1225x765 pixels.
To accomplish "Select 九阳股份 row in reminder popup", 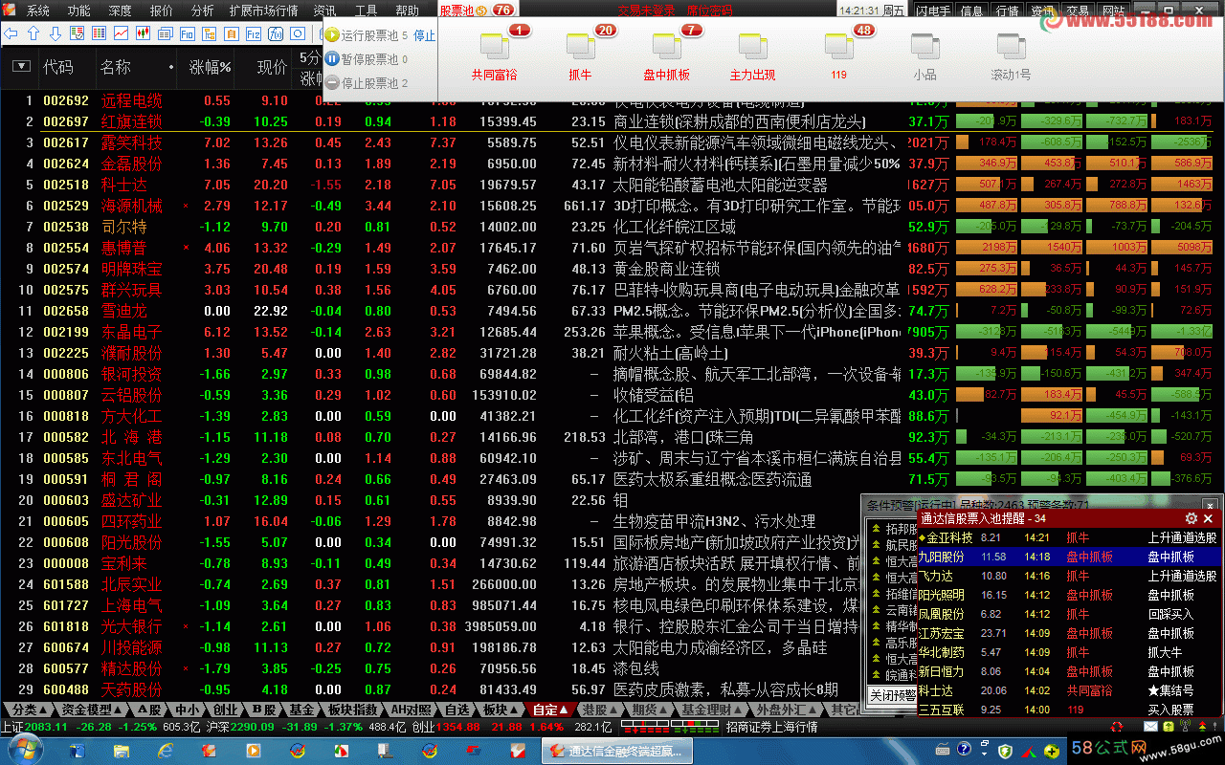I will [1069, 557].
